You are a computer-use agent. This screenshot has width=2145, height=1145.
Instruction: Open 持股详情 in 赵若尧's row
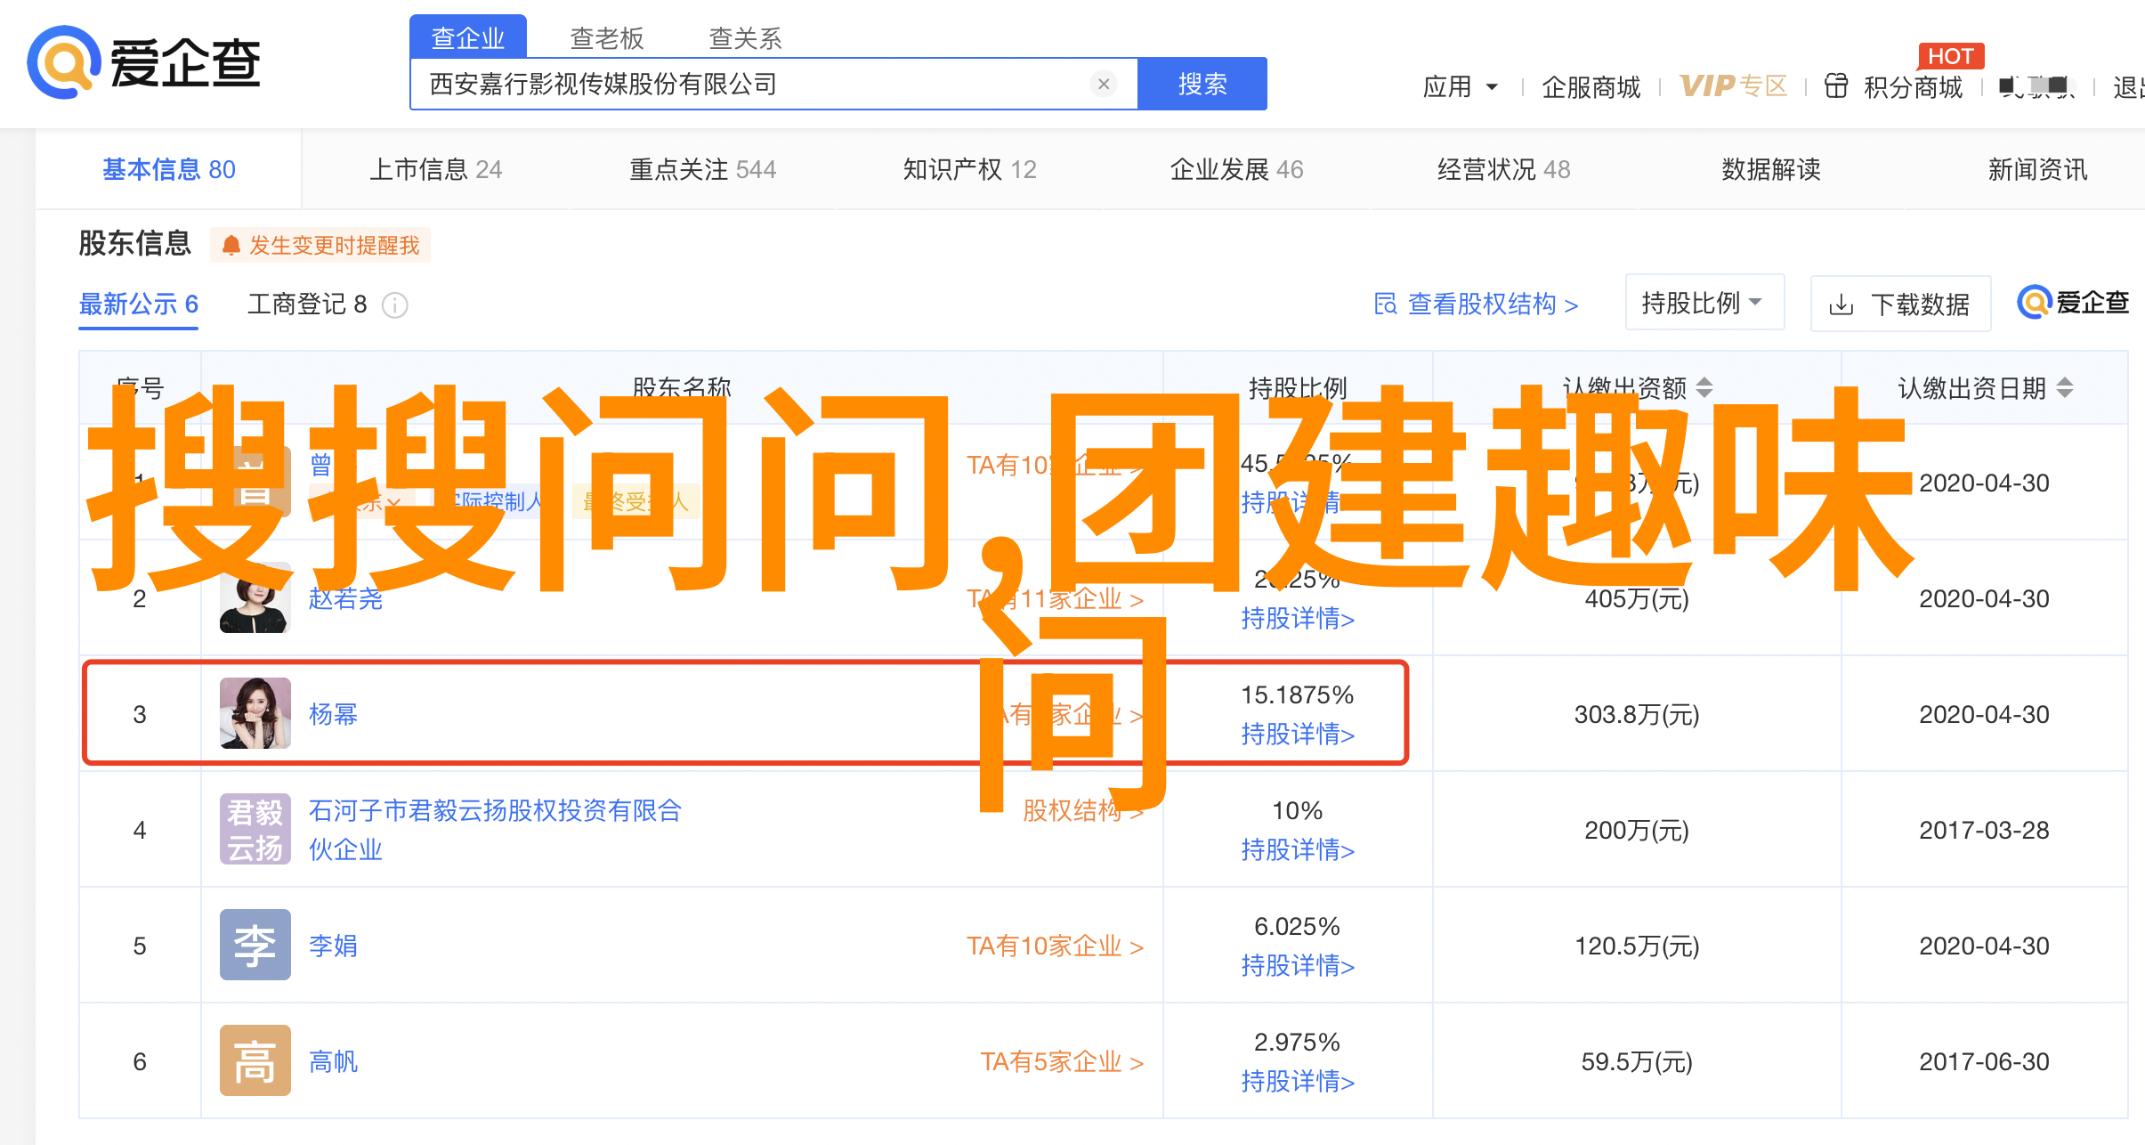pyautogui.click(x=1298, y=619)
